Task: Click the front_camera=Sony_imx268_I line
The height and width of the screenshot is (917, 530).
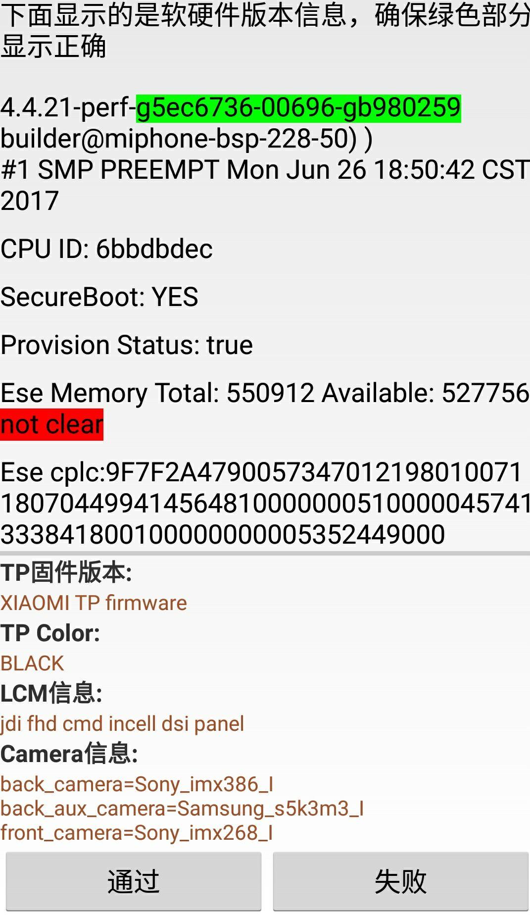Action: pos(137,833)
